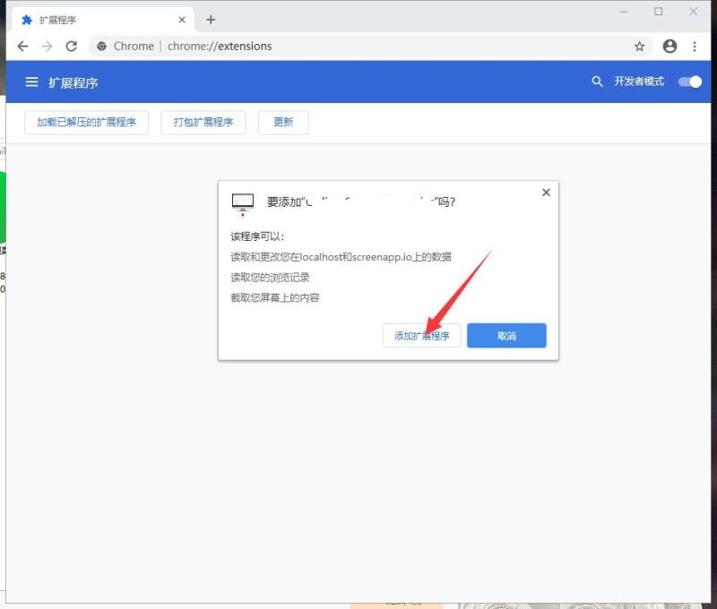Screen dimensions: 717x609
Task: Reload the extensions page
Action: pyautogui.click(x=72, y=46)
